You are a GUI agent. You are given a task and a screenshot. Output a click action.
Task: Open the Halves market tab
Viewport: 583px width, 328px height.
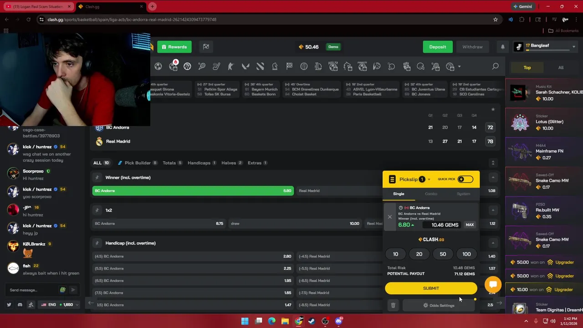pyautogui.click(x=232, y=163)
